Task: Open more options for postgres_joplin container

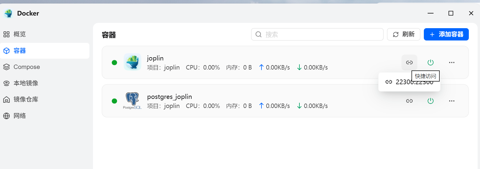Action: (x=452, y=101)
